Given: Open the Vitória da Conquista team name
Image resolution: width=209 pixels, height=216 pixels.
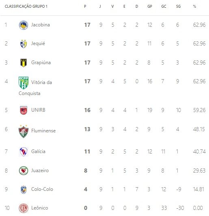Looking at the screenshot, I should [x=35, y=88].
